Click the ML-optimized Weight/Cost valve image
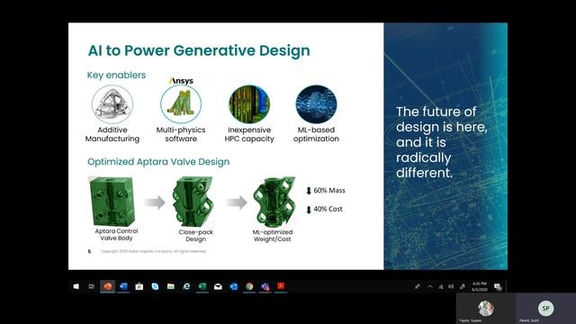This screenshot has width=576, height=324. tap(274, 202)
